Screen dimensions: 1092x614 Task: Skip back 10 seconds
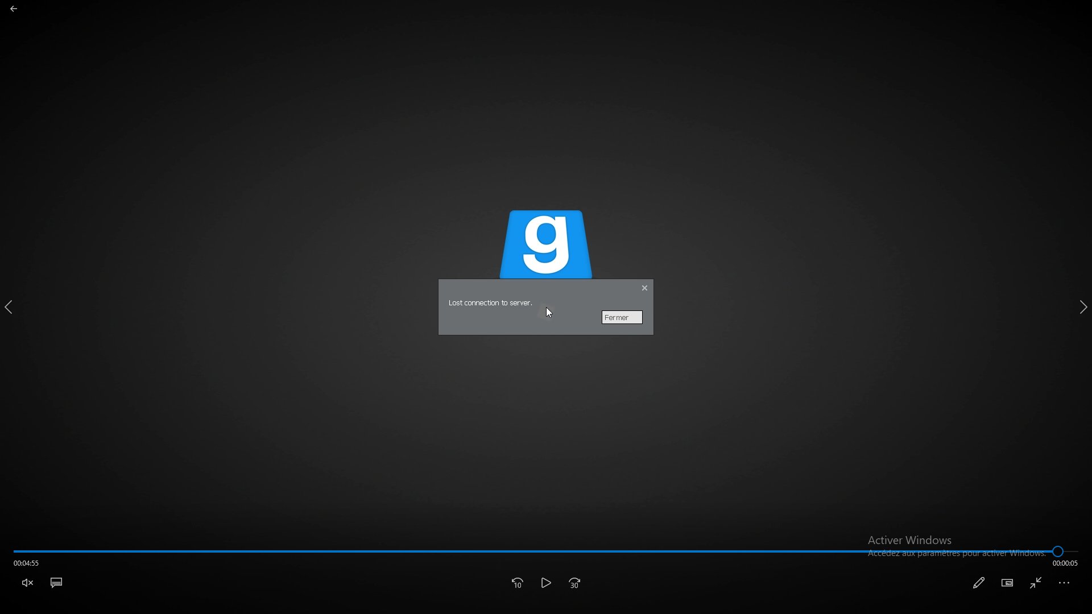(x=518, y=583)
